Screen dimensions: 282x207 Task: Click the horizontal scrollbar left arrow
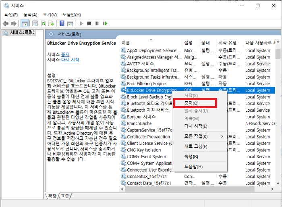click(x=122, y=189)
